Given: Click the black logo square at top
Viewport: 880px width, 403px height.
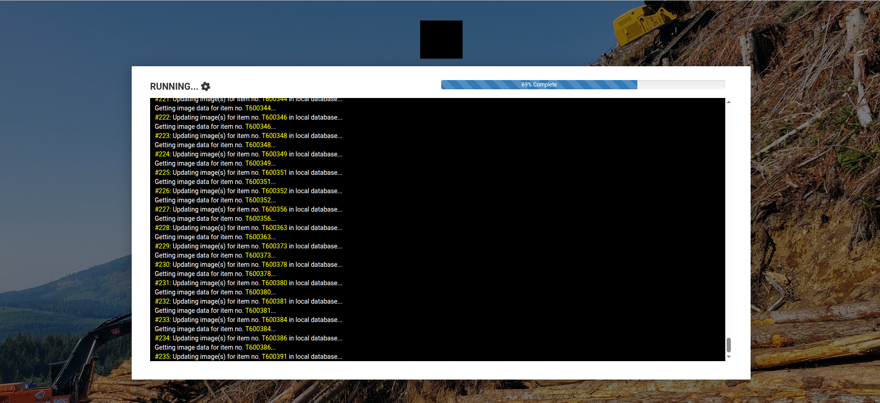Looking at the screenshot, I should point(441,40).
